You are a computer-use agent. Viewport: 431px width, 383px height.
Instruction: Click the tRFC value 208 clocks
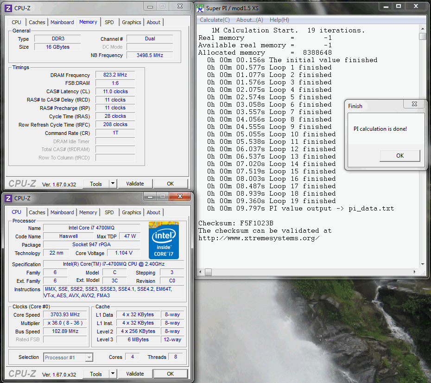(115, 124)
